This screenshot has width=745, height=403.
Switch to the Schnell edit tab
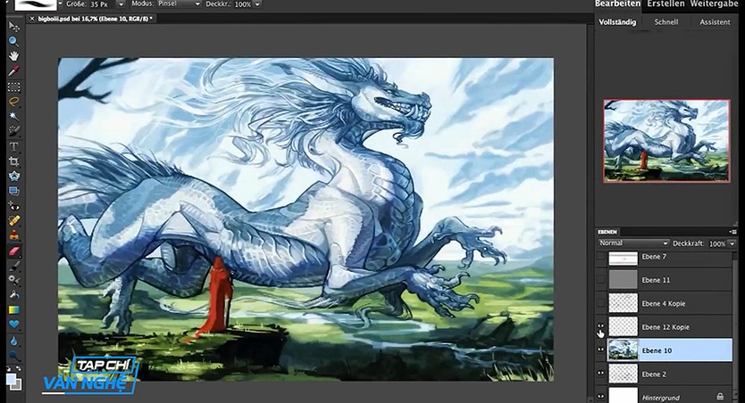[666, 21]
